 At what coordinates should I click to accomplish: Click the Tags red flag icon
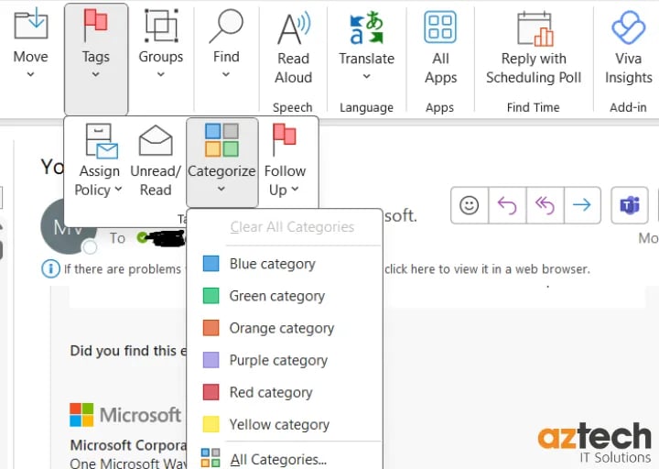point(95,26)
